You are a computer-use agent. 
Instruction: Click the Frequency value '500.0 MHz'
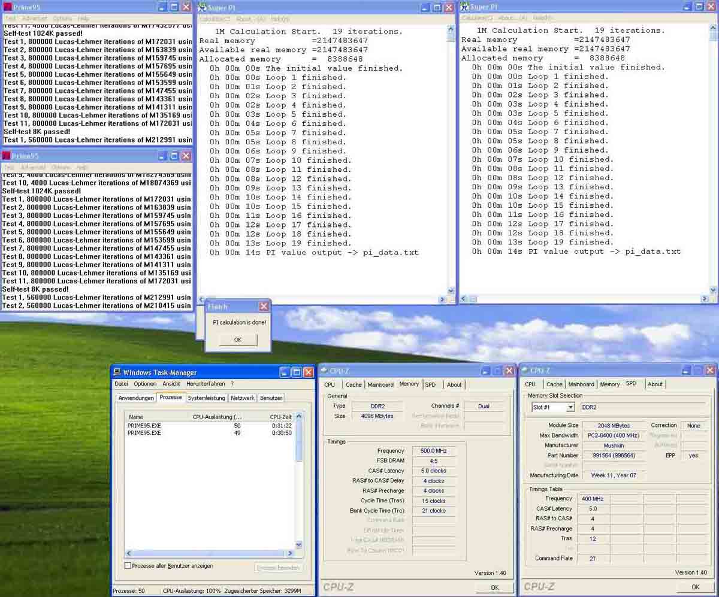click(433, 451)
